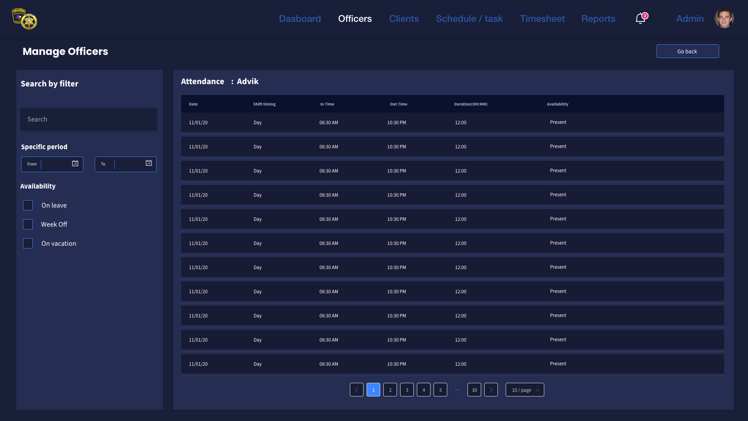
Task: Click the company shield logo
Action: [x=24, y=19]
